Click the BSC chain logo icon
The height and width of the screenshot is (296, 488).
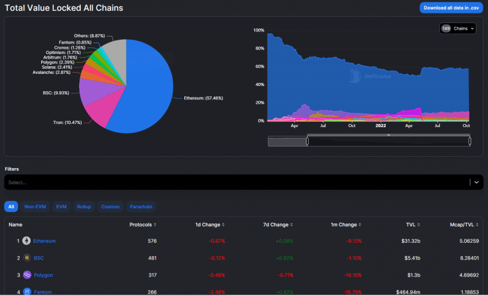(27, 257)
